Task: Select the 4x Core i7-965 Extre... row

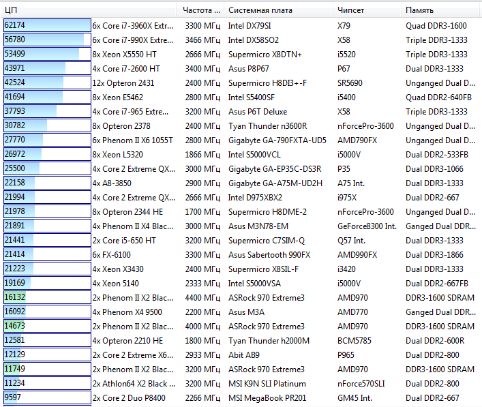Action: 241,112
